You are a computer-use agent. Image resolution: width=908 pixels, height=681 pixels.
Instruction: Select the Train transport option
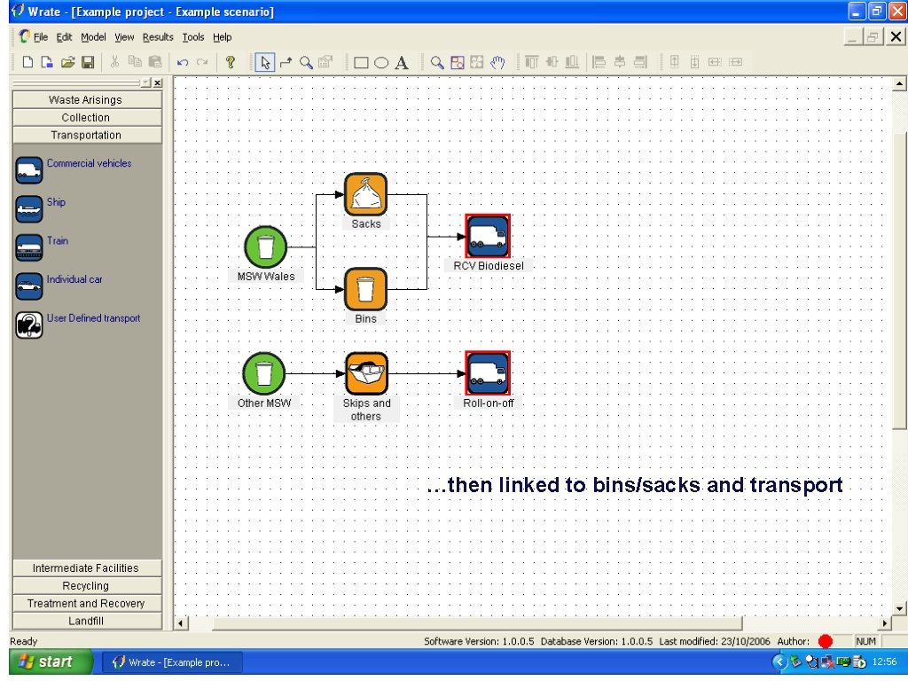[28, 246]
